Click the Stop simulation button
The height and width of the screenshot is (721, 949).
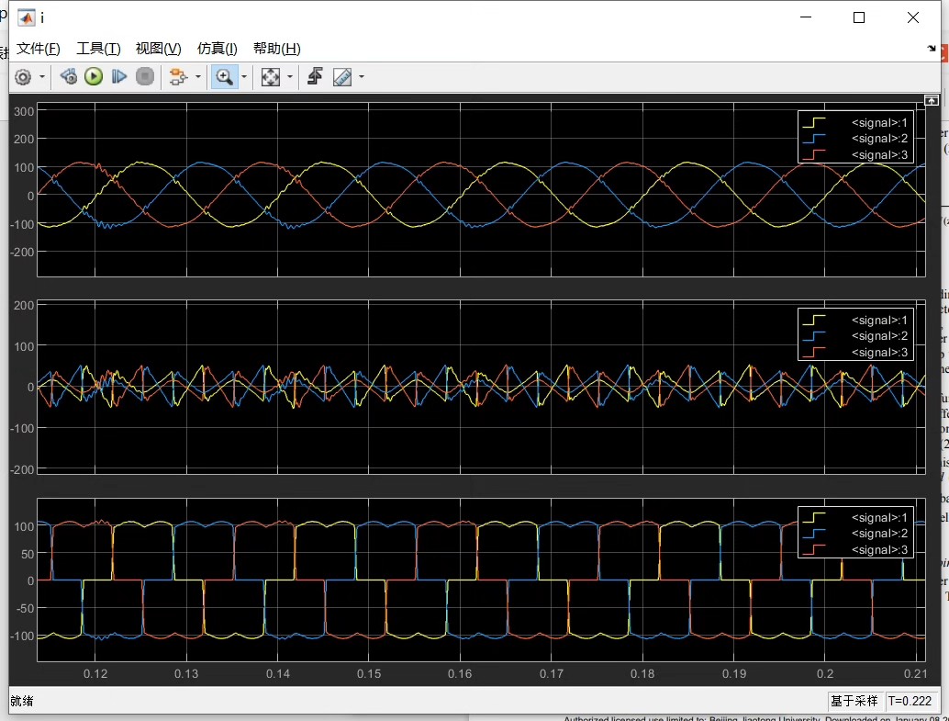(x=145, y=77)
